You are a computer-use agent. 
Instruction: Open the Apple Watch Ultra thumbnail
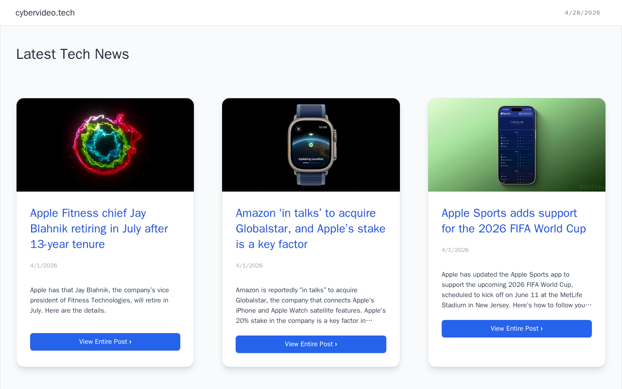tap(311, 145)
